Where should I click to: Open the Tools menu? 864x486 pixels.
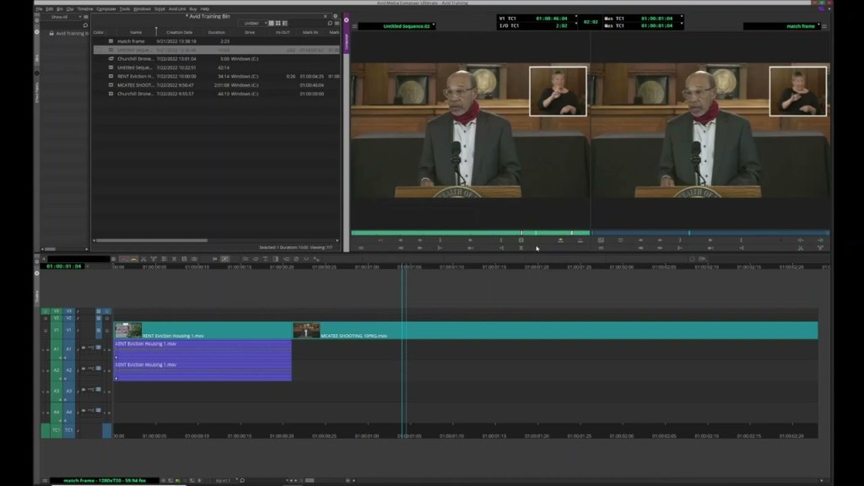[x=125, y=8]
